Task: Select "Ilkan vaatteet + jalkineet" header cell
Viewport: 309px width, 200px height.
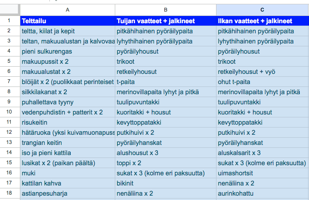Action: [x=263, y=21]
